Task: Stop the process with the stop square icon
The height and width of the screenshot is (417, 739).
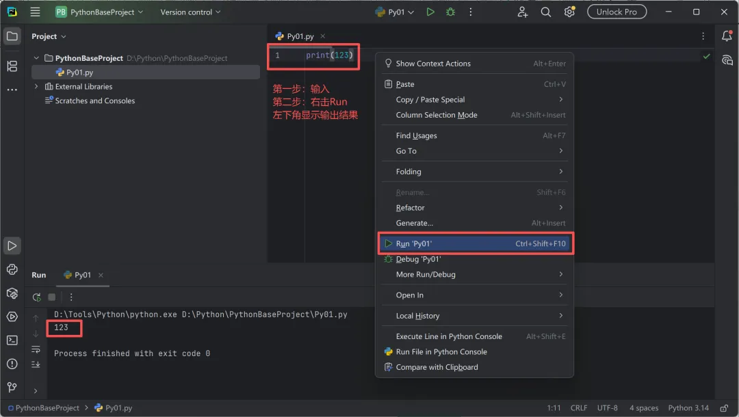Action: point(52,297)
